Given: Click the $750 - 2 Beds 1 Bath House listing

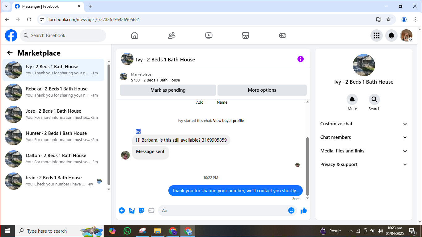Looking at the screenshot, I should (x=155, y=80).
